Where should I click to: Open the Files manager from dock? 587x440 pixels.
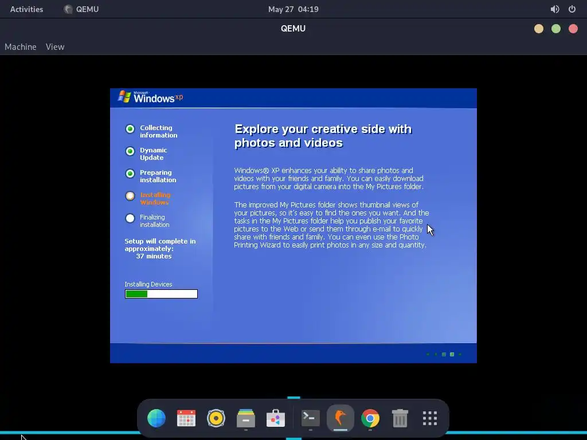point(246,418)
